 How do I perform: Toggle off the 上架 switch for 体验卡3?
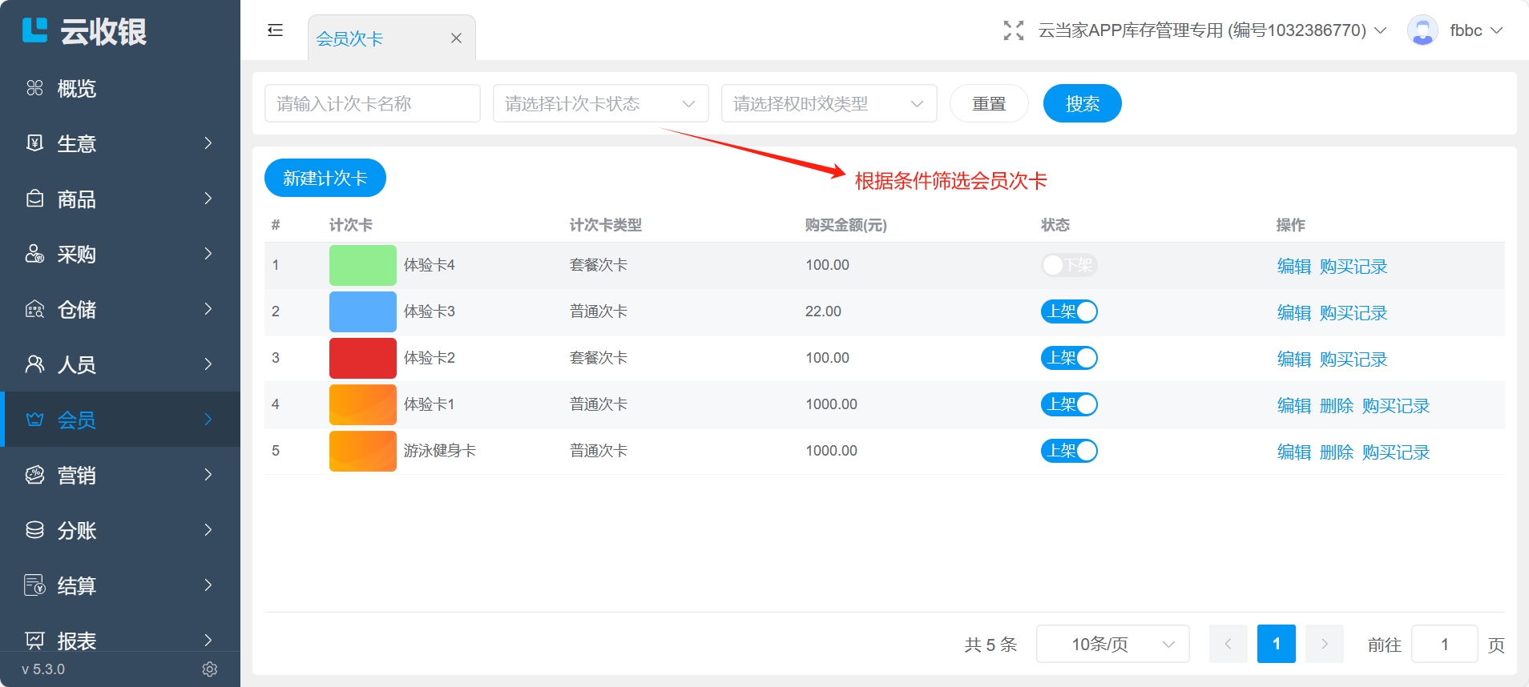pyautogui.click(x=1068, y=311)
